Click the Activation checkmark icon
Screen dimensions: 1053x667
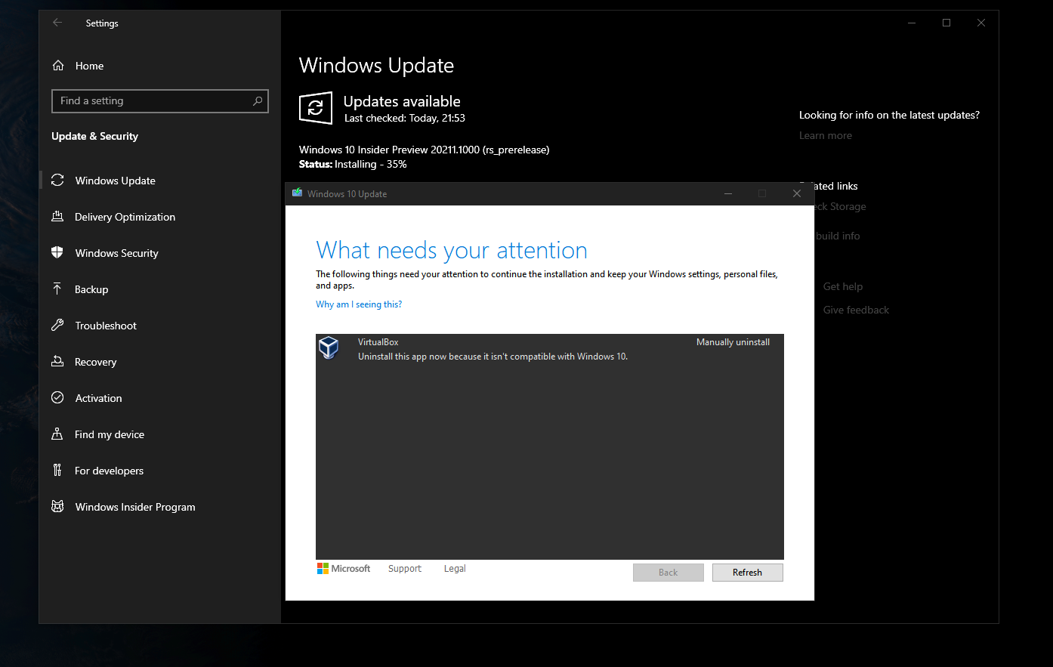(x=57, y=397)
